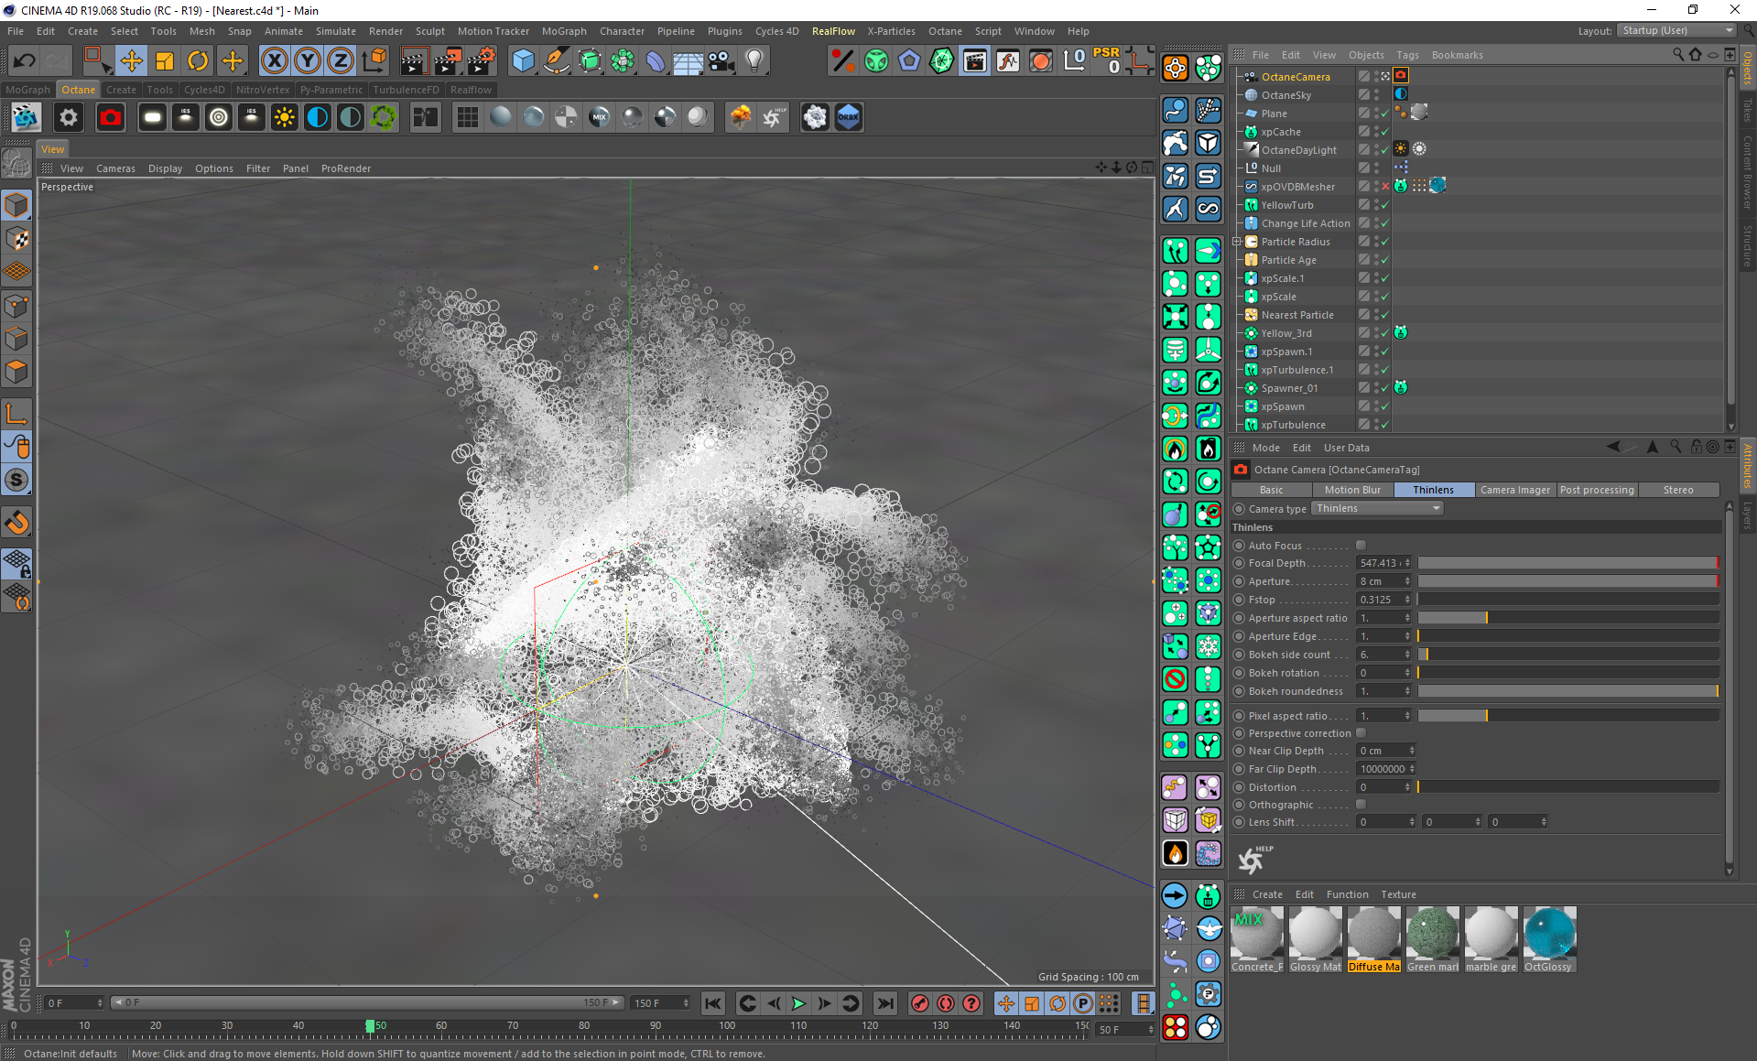1757x1061 pixels.
Task: Open Object manager Tags menu
Action: 1407,55
